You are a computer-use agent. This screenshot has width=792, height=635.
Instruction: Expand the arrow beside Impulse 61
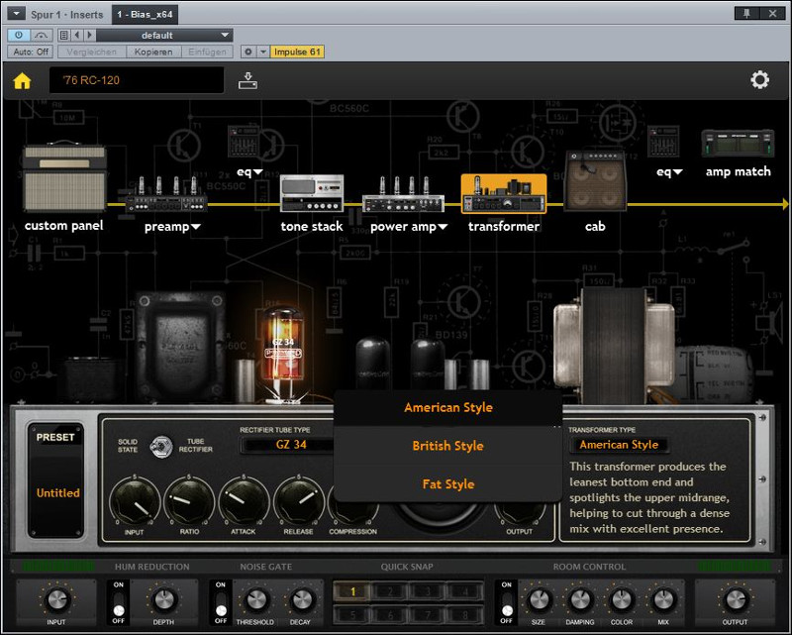point(263,52)
